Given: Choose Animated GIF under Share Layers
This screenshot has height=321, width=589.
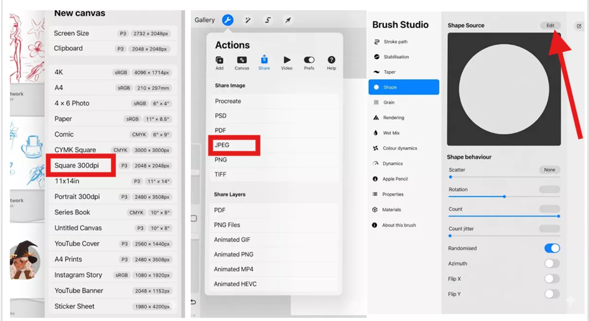Looking at the screenshot, I should (235, 239).
